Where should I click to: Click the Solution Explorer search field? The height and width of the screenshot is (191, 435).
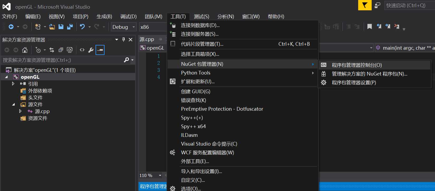[63, 60]
